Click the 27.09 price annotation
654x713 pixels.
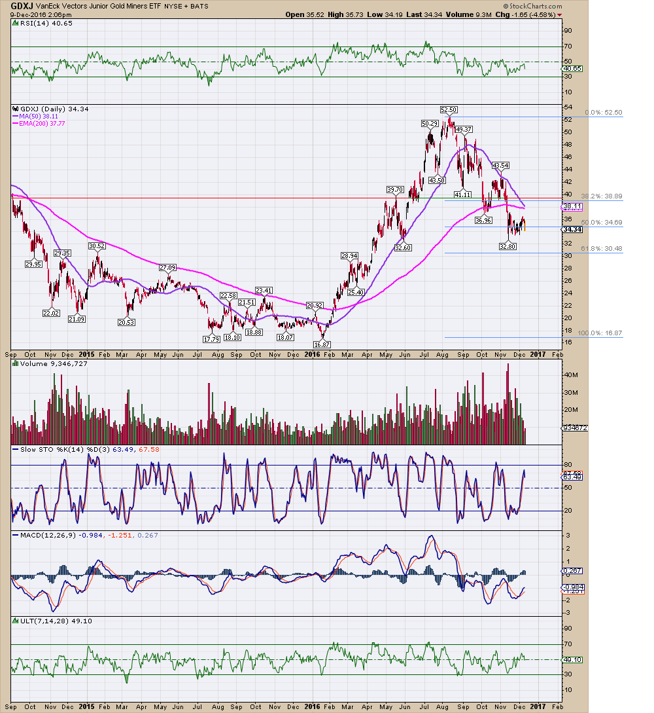[x=167, y=268]
